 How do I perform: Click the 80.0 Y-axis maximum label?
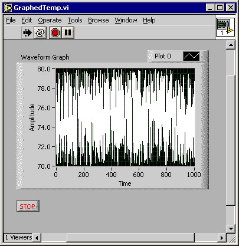pos(44,69)
